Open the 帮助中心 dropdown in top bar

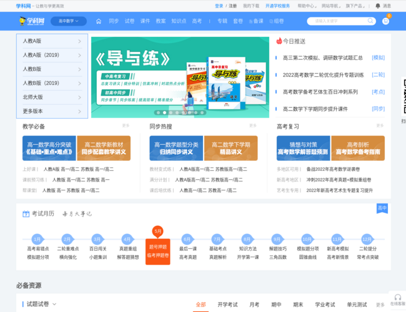coord(307,6)
